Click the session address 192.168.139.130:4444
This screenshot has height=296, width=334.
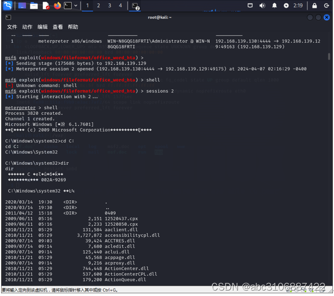(x=243, y=41)
